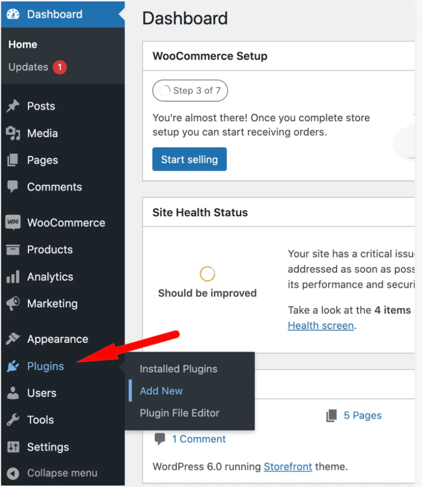Go to Home in Dashboard submenu
Screen dimensions: 423x487
(x=23, y=44)
